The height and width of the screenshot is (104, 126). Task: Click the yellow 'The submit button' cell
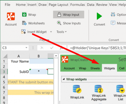coord(31,82)
